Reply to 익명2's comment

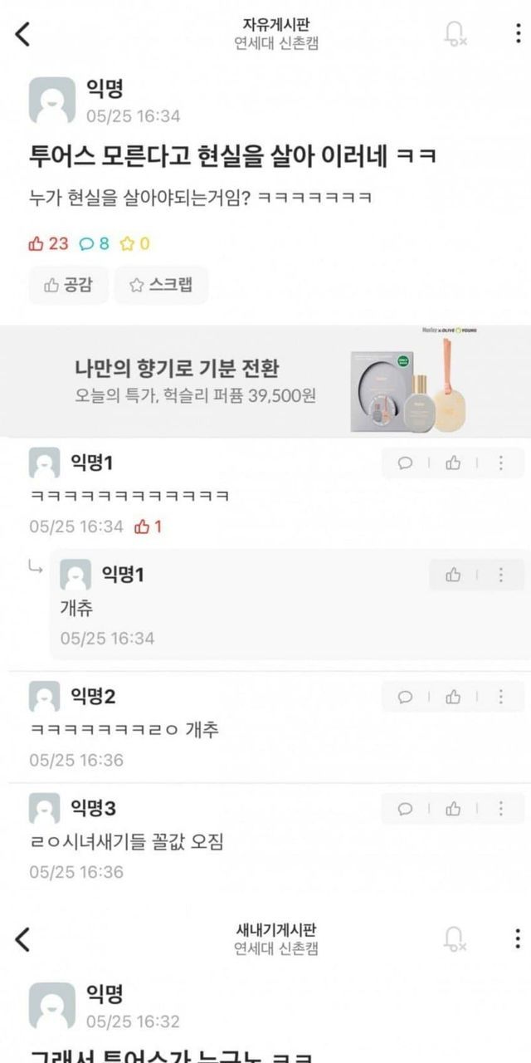[405, 697]
